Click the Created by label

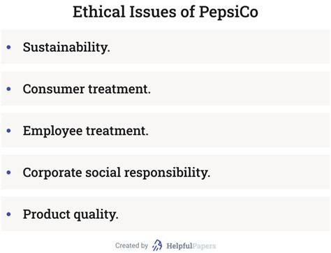131,245
